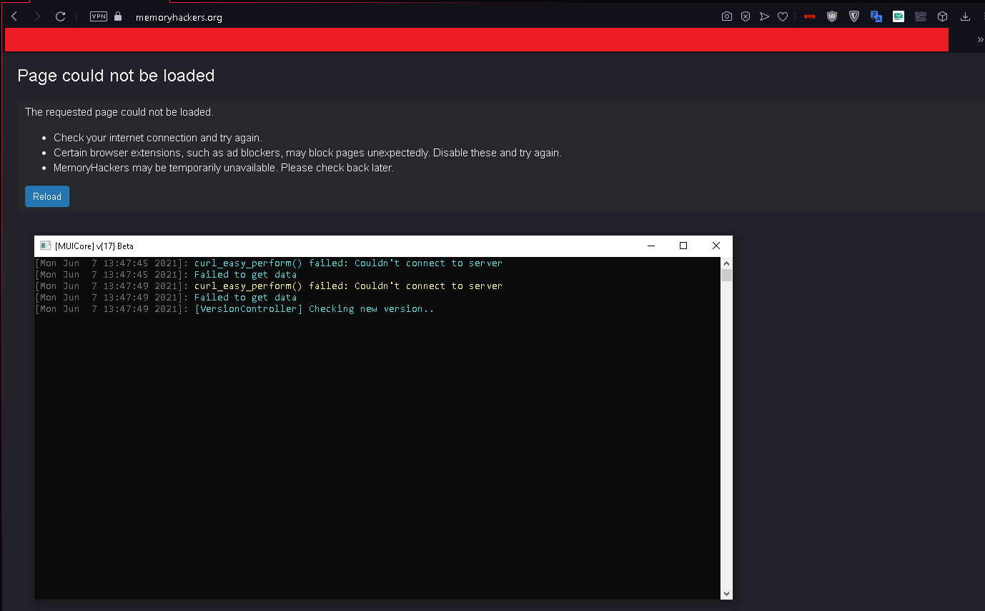Open the VPN badge in address bar

pyautogui.click(x=99, y=16)
